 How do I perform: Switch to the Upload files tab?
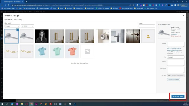pyautogui.click(x=8, y=20)
